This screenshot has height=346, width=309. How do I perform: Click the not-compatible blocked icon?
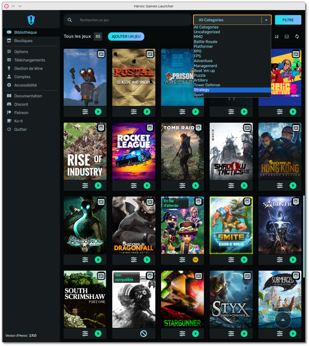pyautogui.click(x=144, y=334)
